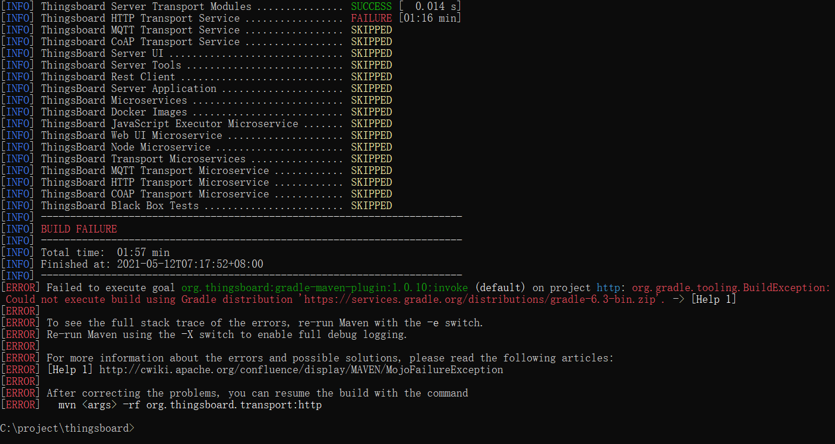Screen dimensions: 835x444
Task: Click the red FAILURE status on HTTP Transport Service
Action: [371, 18]
